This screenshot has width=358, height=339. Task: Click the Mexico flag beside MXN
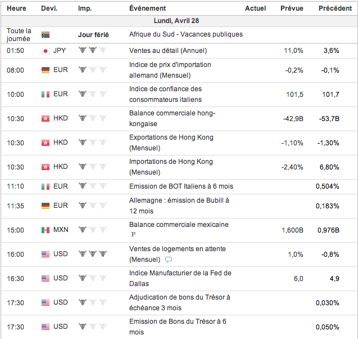(x=46, y=230)
